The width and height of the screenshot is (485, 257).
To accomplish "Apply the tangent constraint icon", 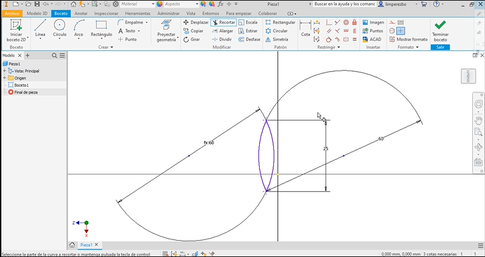I will pyautogui.click(x=329, y=39).
